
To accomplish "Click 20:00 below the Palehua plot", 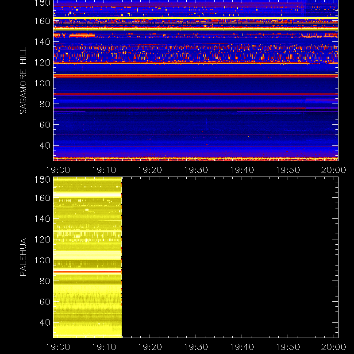I will point(334,347).
